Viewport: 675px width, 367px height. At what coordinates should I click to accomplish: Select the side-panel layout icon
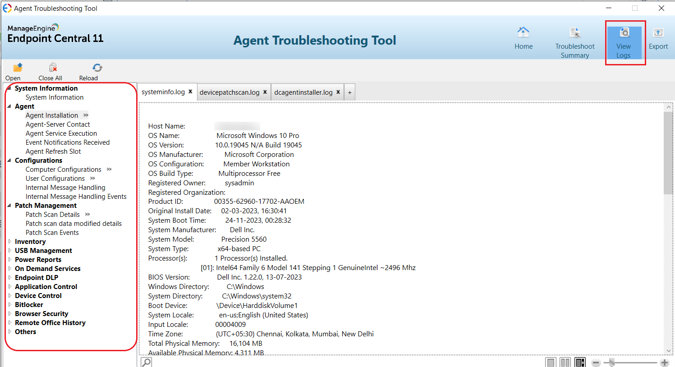point(580,362)
